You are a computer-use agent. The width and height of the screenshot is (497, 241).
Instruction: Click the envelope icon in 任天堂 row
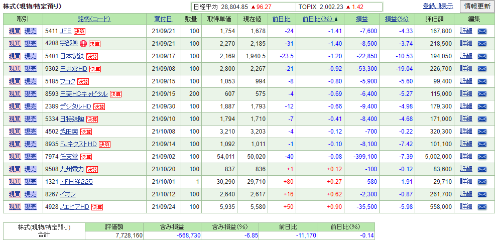[x=482, y=157]
